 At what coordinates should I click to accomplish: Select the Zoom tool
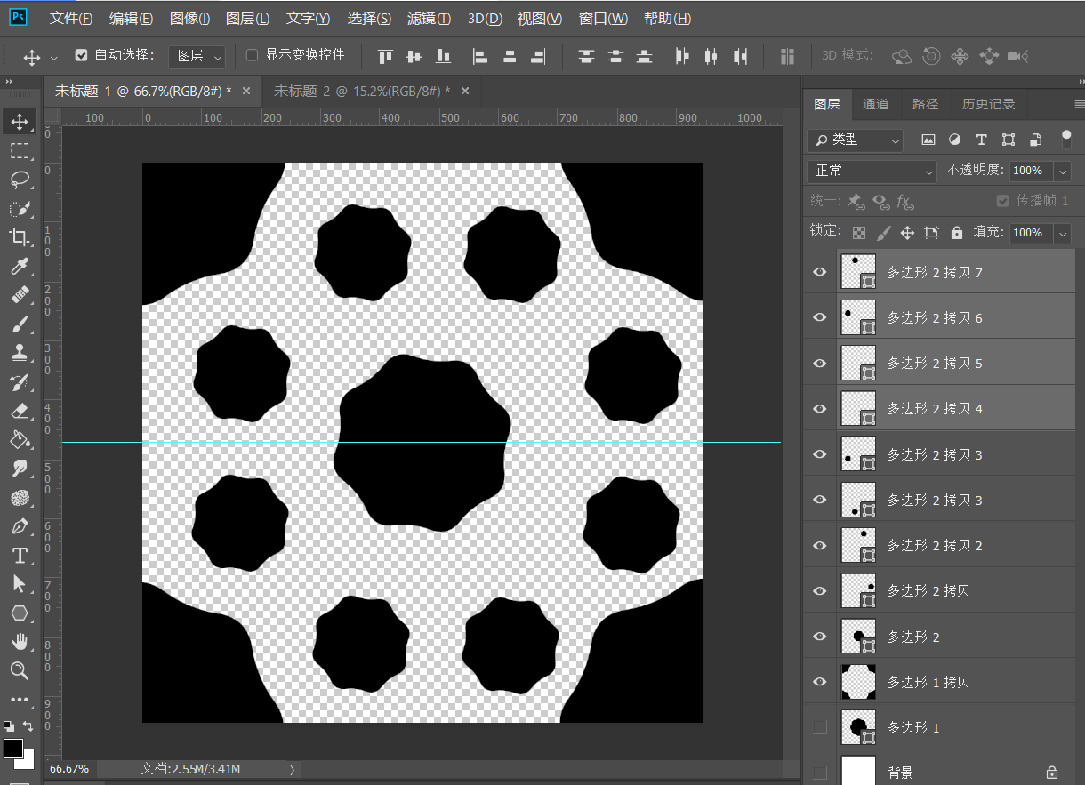tap(20, 670)
